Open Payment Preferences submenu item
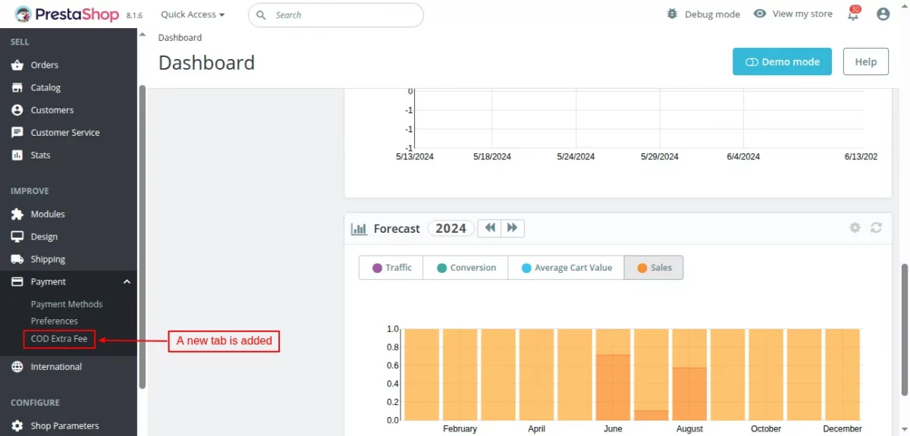The image size is (910, 436). pyautogui.click(x=55, y=322)
